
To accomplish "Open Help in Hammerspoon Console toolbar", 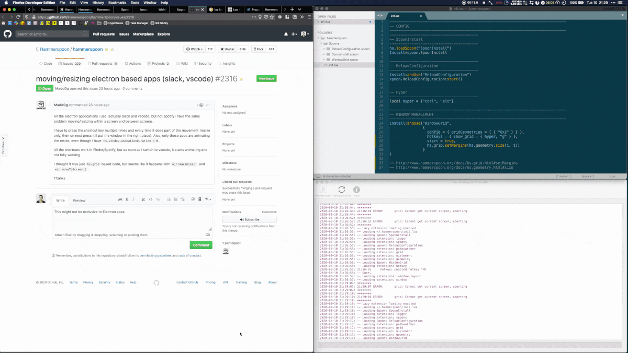I will click(x=356, y=191).
